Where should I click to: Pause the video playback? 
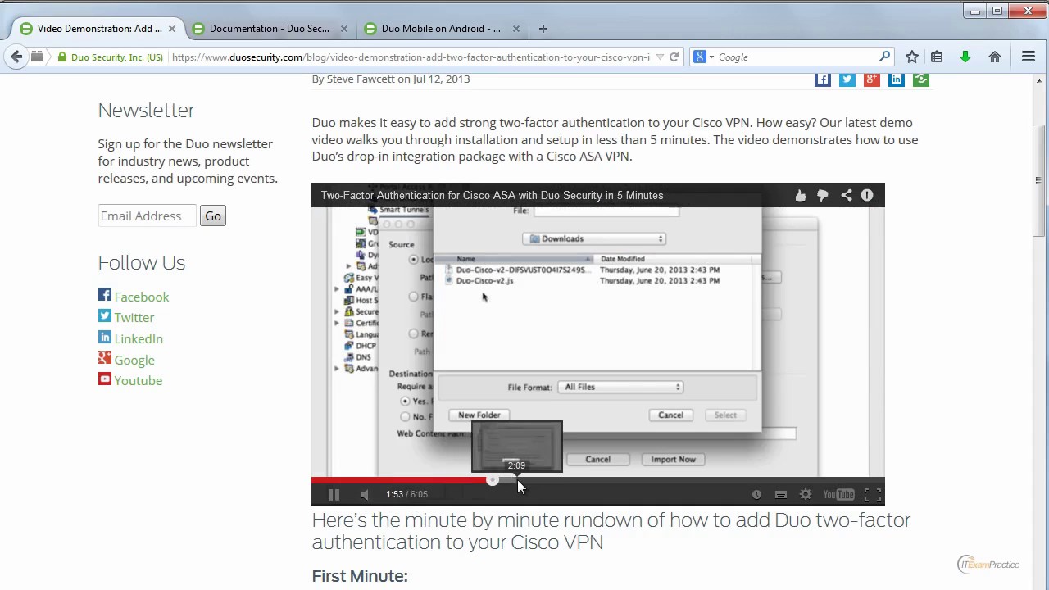coord(334,494)
